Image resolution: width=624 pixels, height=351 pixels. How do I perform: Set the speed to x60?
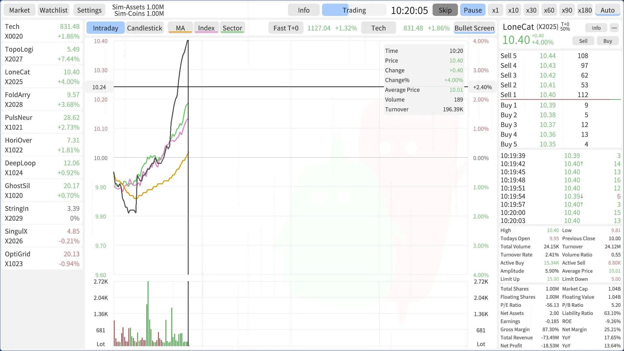coord(549,10)
